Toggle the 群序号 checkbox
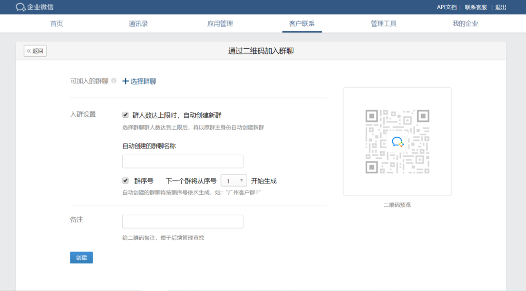Screen dimensions: 526x291 tap(125, 181)
